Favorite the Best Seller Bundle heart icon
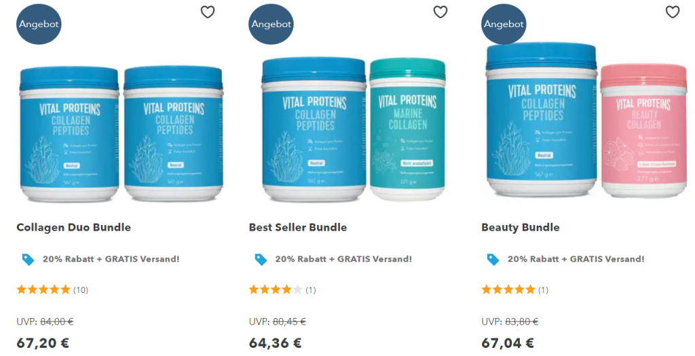This screenshot has height=356, width=695. coord(440,12)
